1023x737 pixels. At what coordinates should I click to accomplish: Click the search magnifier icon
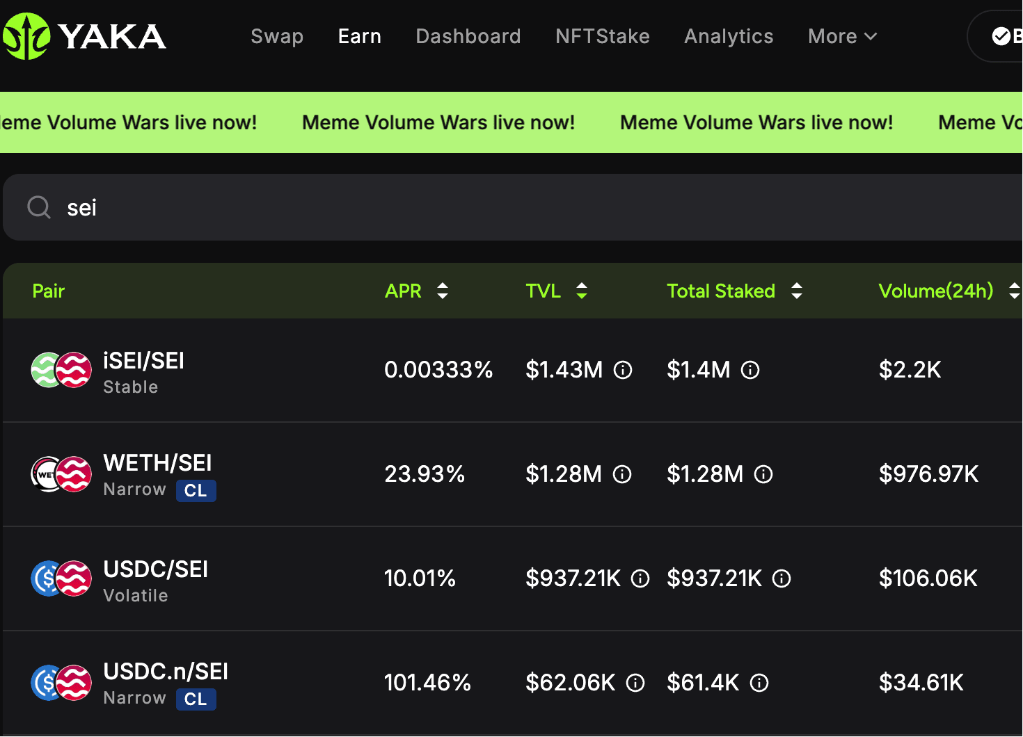(39, 207)
